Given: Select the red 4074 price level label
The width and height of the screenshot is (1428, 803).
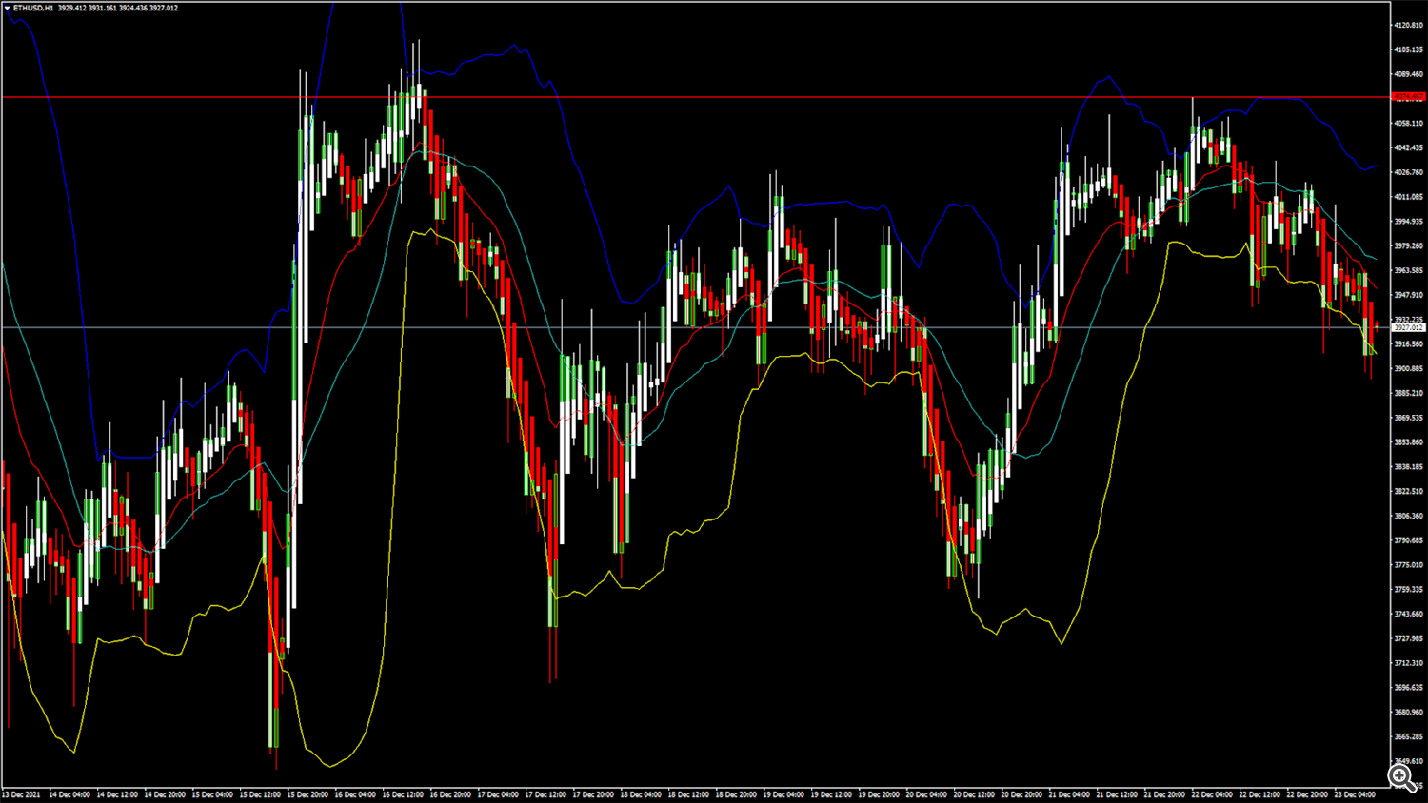Looking at the screenshot, I should click(1408, 97).
